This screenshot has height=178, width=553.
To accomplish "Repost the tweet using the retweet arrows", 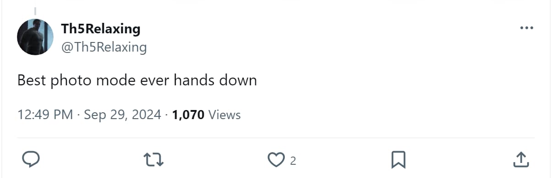I will tap(154, 160).
